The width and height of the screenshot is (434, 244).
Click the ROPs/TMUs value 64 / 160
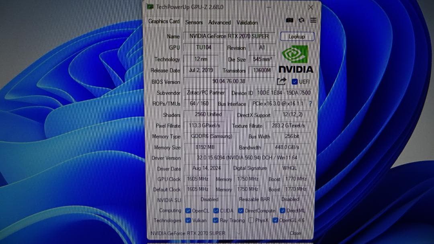tap(199, 104)
